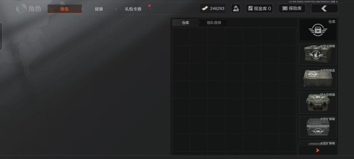Open the 超大杂物箱 storage box

318,103
